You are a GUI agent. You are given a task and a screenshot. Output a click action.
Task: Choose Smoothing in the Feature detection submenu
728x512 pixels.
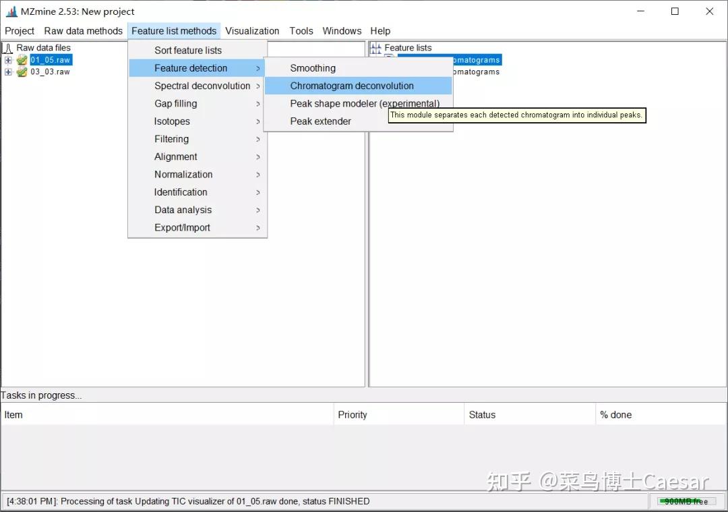[x=313, y=67]
